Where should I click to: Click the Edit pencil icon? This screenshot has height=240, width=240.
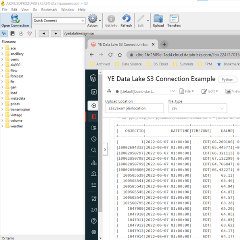click(x=141, y=19)
